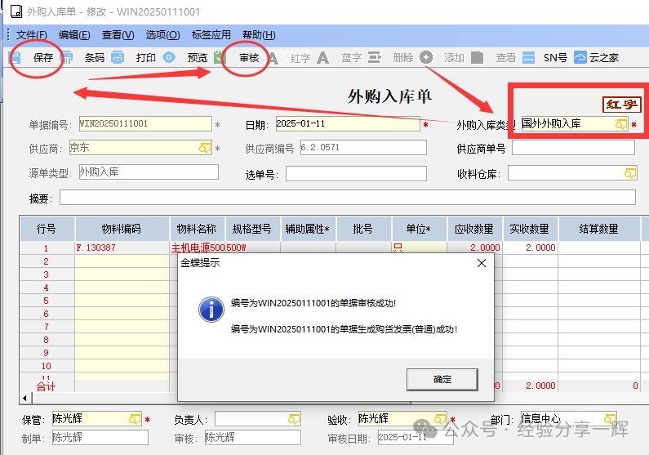
Task: Click the 审核 (Audit) toolbar button
Action: pyautogui.click(x=249, y=58)
